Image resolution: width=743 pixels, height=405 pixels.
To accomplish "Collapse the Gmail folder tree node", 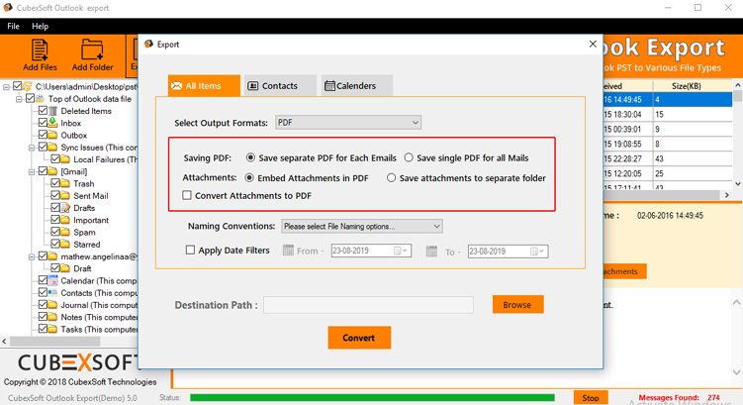I will tap(33, 171).
